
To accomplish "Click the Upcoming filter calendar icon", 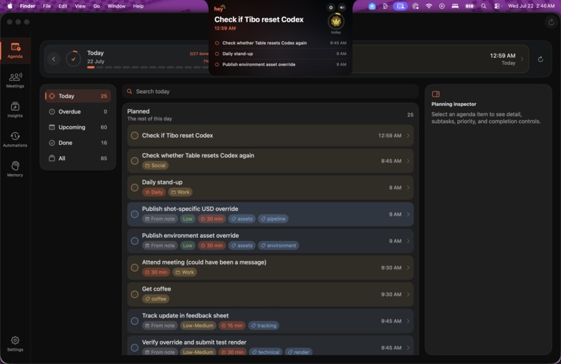I will click(x=52, y=127).
